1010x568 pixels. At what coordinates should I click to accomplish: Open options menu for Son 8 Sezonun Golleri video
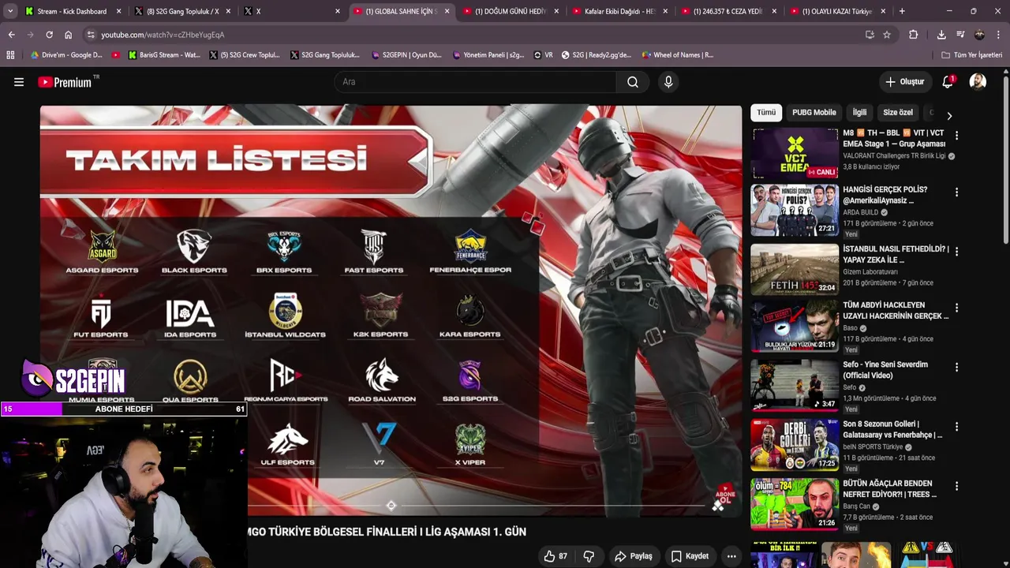(956, 427)
